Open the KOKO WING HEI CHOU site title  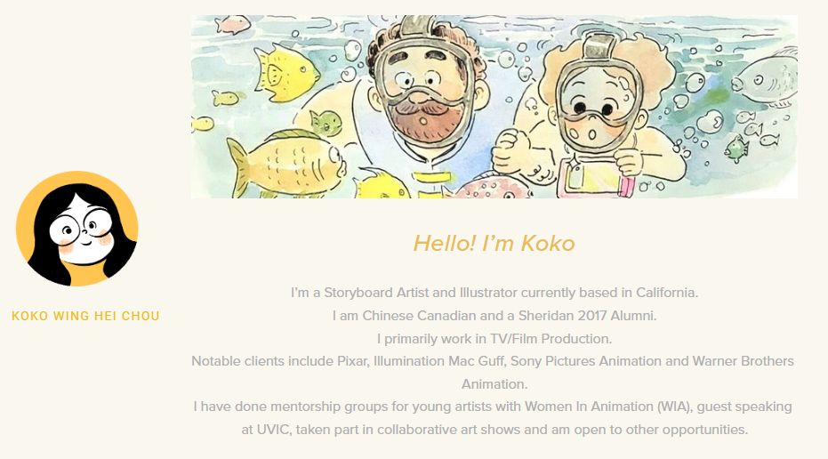[x=85, y=316]
